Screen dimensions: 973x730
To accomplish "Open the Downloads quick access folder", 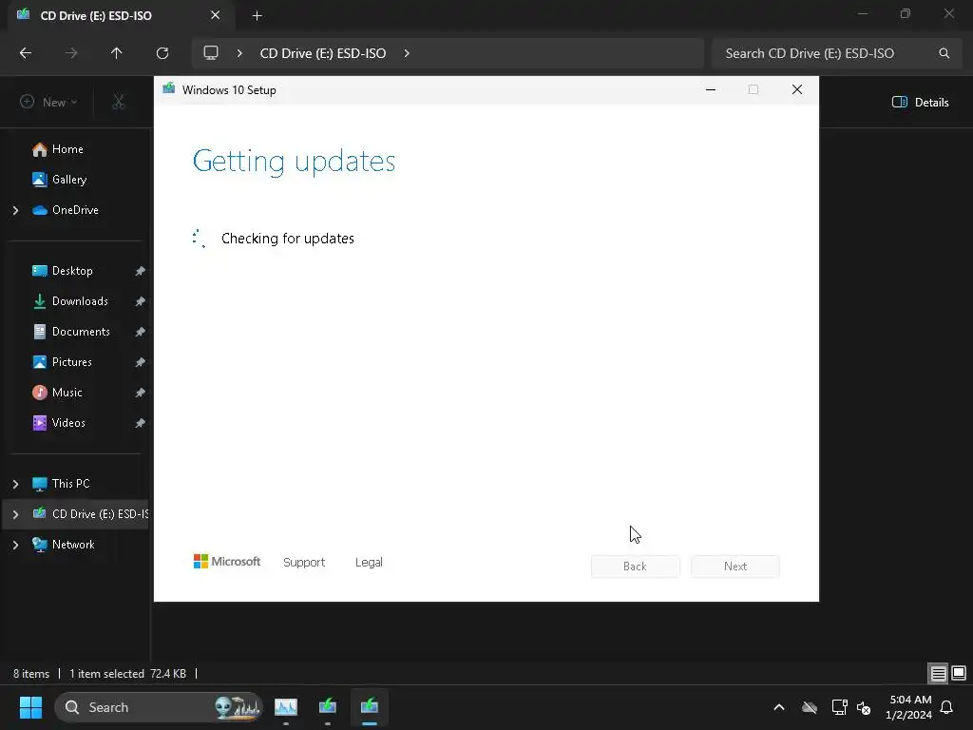I will point(80,301).
